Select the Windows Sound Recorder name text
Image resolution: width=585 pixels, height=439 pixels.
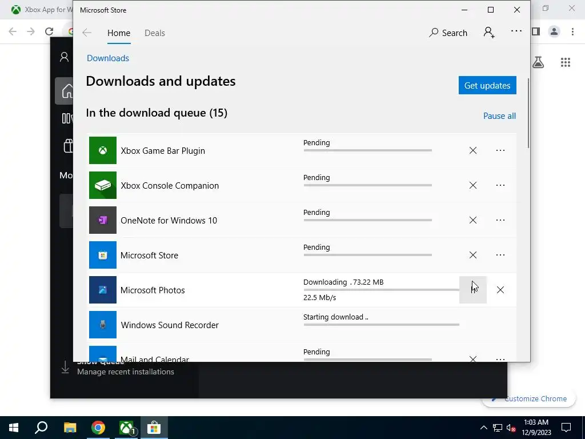170,325
